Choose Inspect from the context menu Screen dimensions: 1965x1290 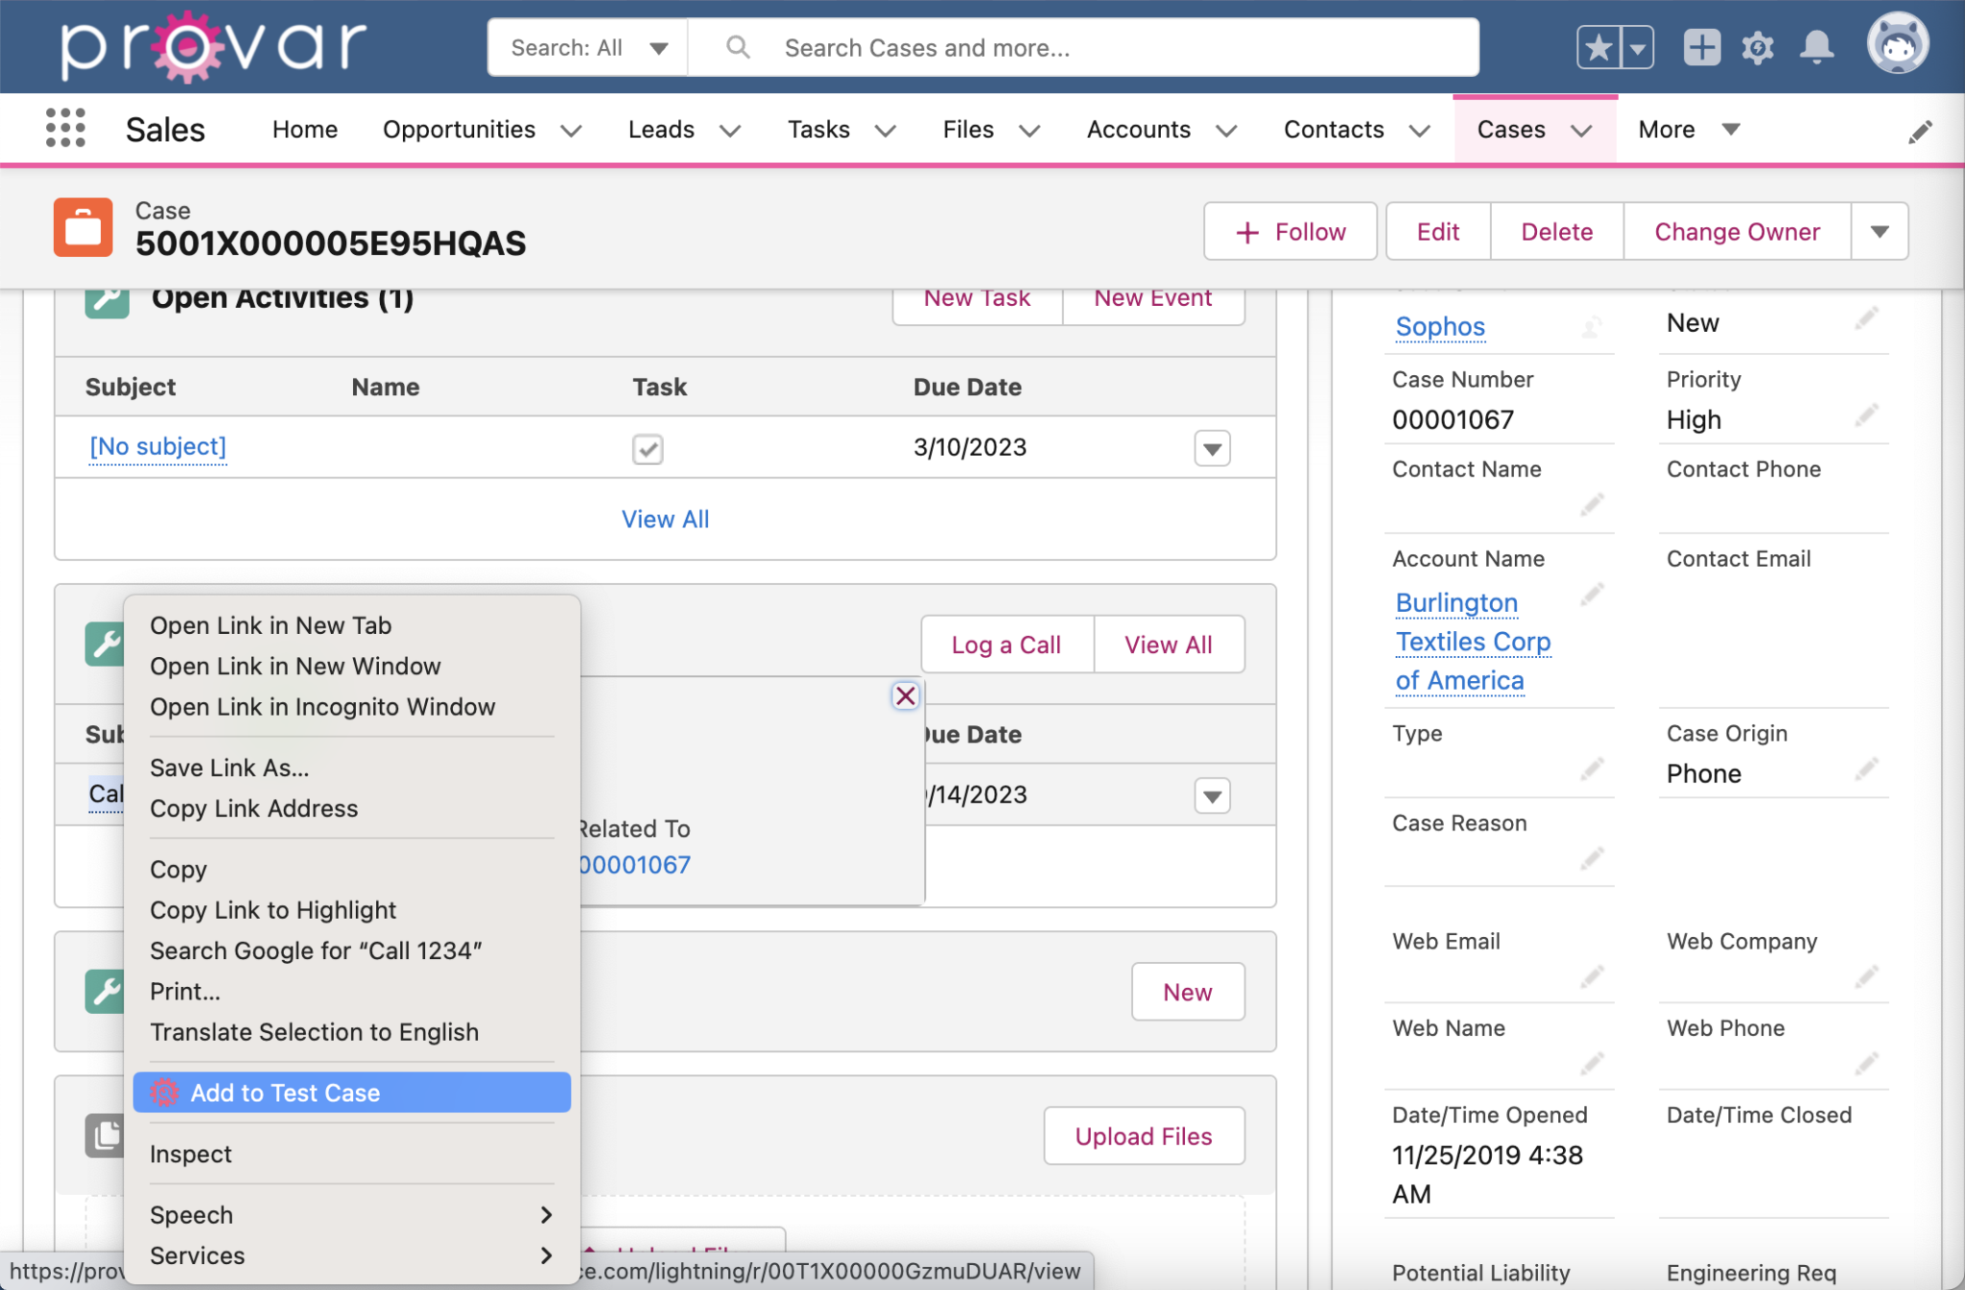[x=191, y=1154]
